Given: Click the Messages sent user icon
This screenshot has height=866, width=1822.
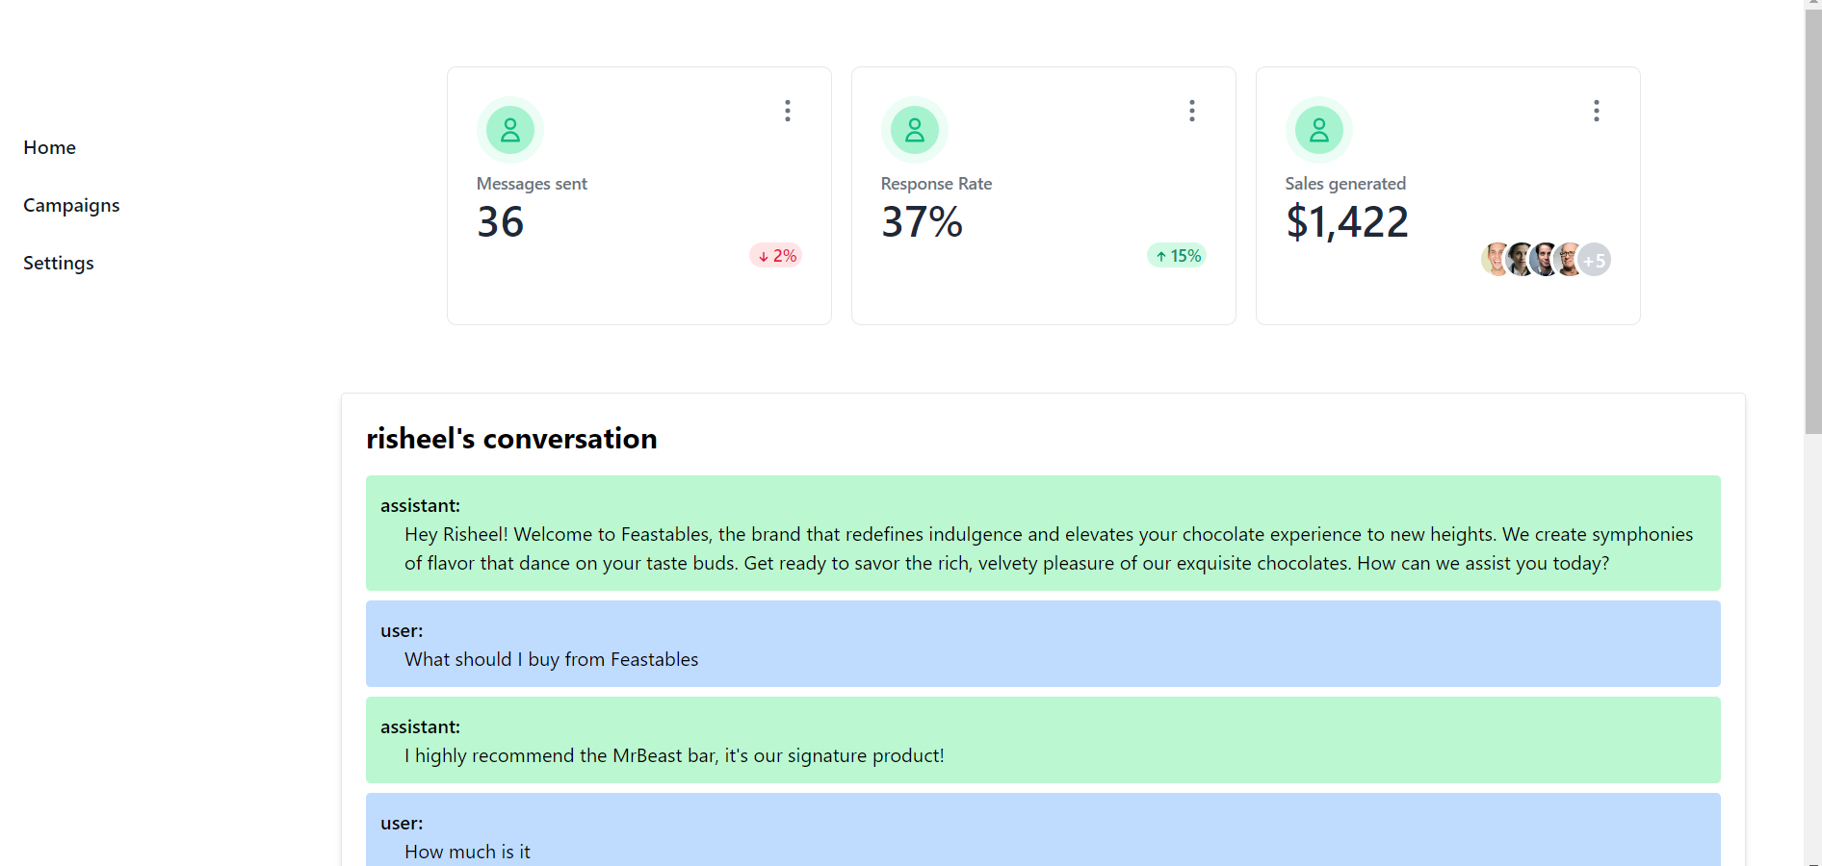Looking at the screenshot, I should [510, 130].
